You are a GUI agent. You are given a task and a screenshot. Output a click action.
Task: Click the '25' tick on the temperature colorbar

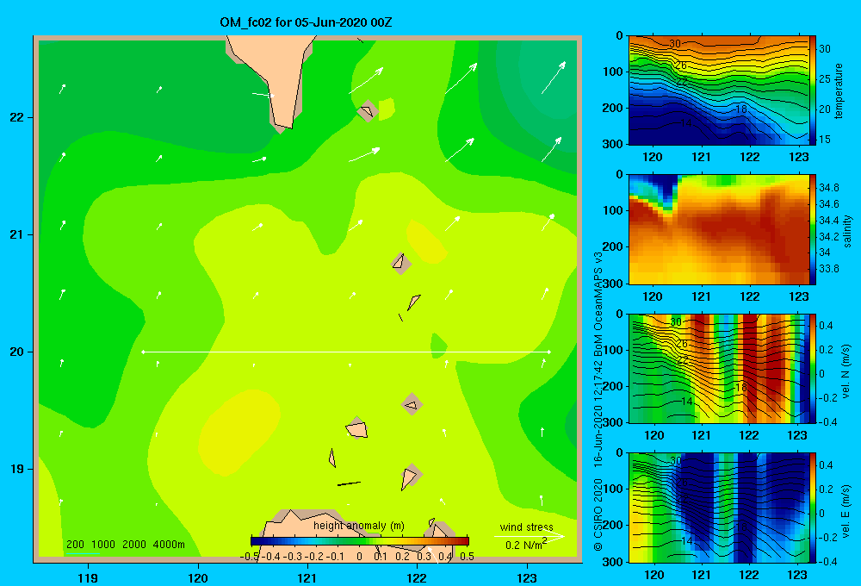pyautogui.click(x=825, y=78)
